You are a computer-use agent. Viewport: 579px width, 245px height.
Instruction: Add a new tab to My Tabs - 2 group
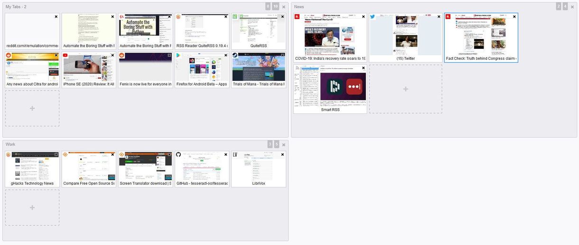pos(32,108)
